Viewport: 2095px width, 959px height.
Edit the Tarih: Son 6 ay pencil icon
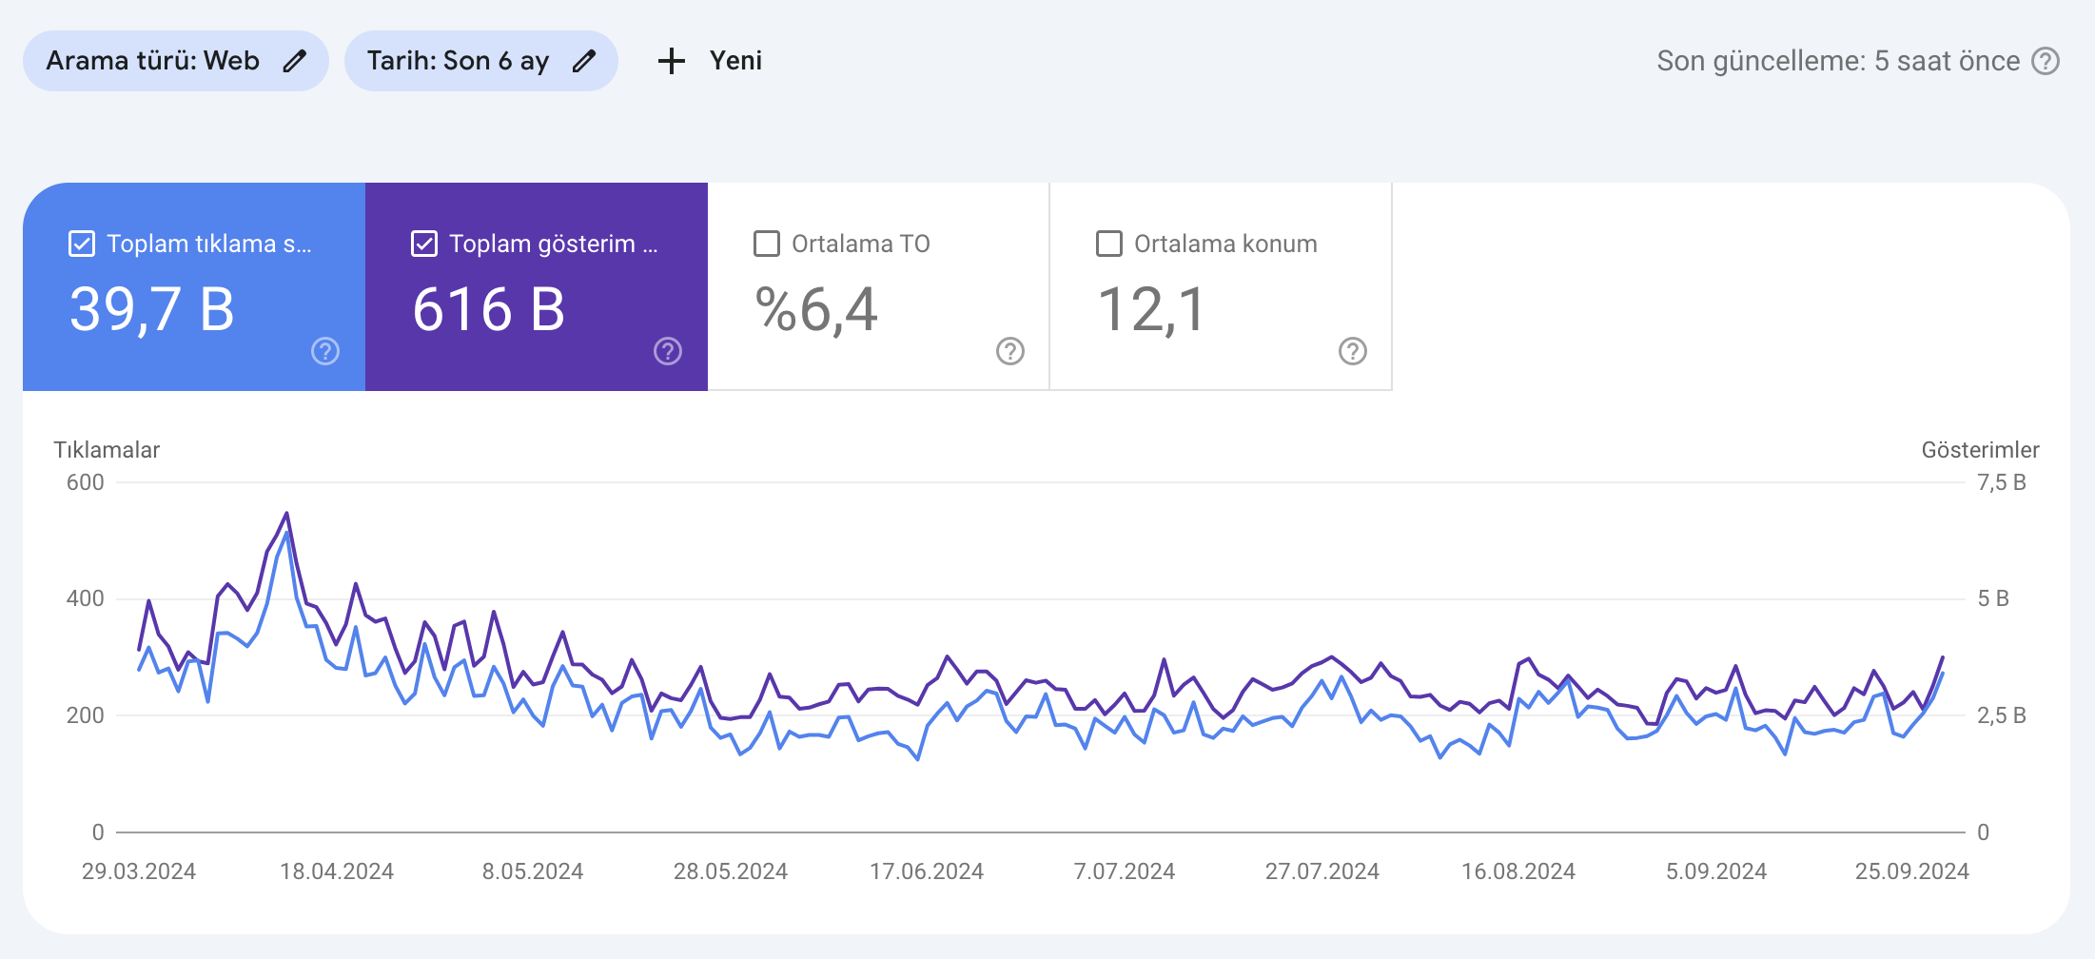(584, 61)
